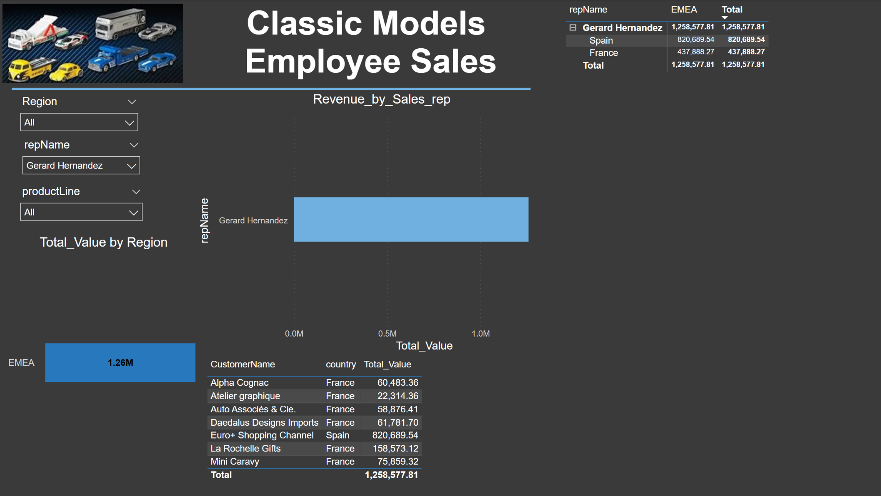Select the Mini Caravy customer row
This screenshot has width=881, height=496.
(315, 461)
